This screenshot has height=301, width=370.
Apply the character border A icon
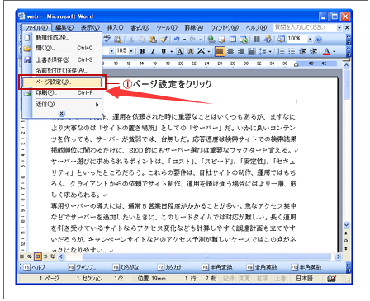pyautogui.click(x=180, y=51)
